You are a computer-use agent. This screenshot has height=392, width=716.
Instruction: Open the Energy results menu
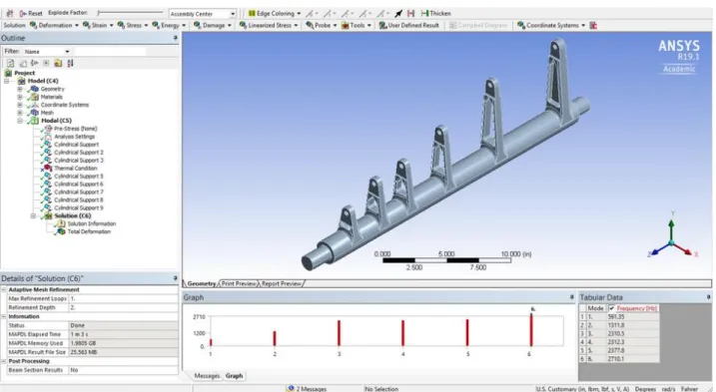tap(169, 25)
